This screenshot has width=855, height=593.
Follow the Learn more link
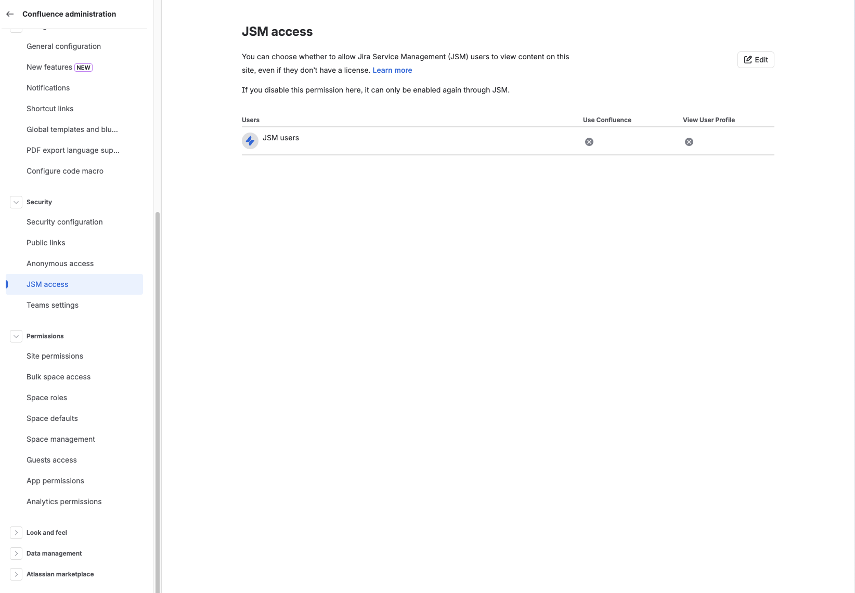click(x=392, y=70)
